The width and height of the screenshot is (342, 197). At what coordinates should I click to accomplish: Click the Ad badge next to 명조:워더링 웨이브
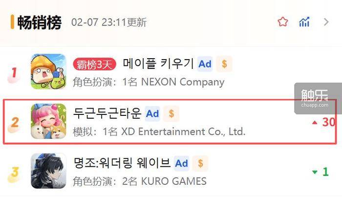(x=181, y=163)
